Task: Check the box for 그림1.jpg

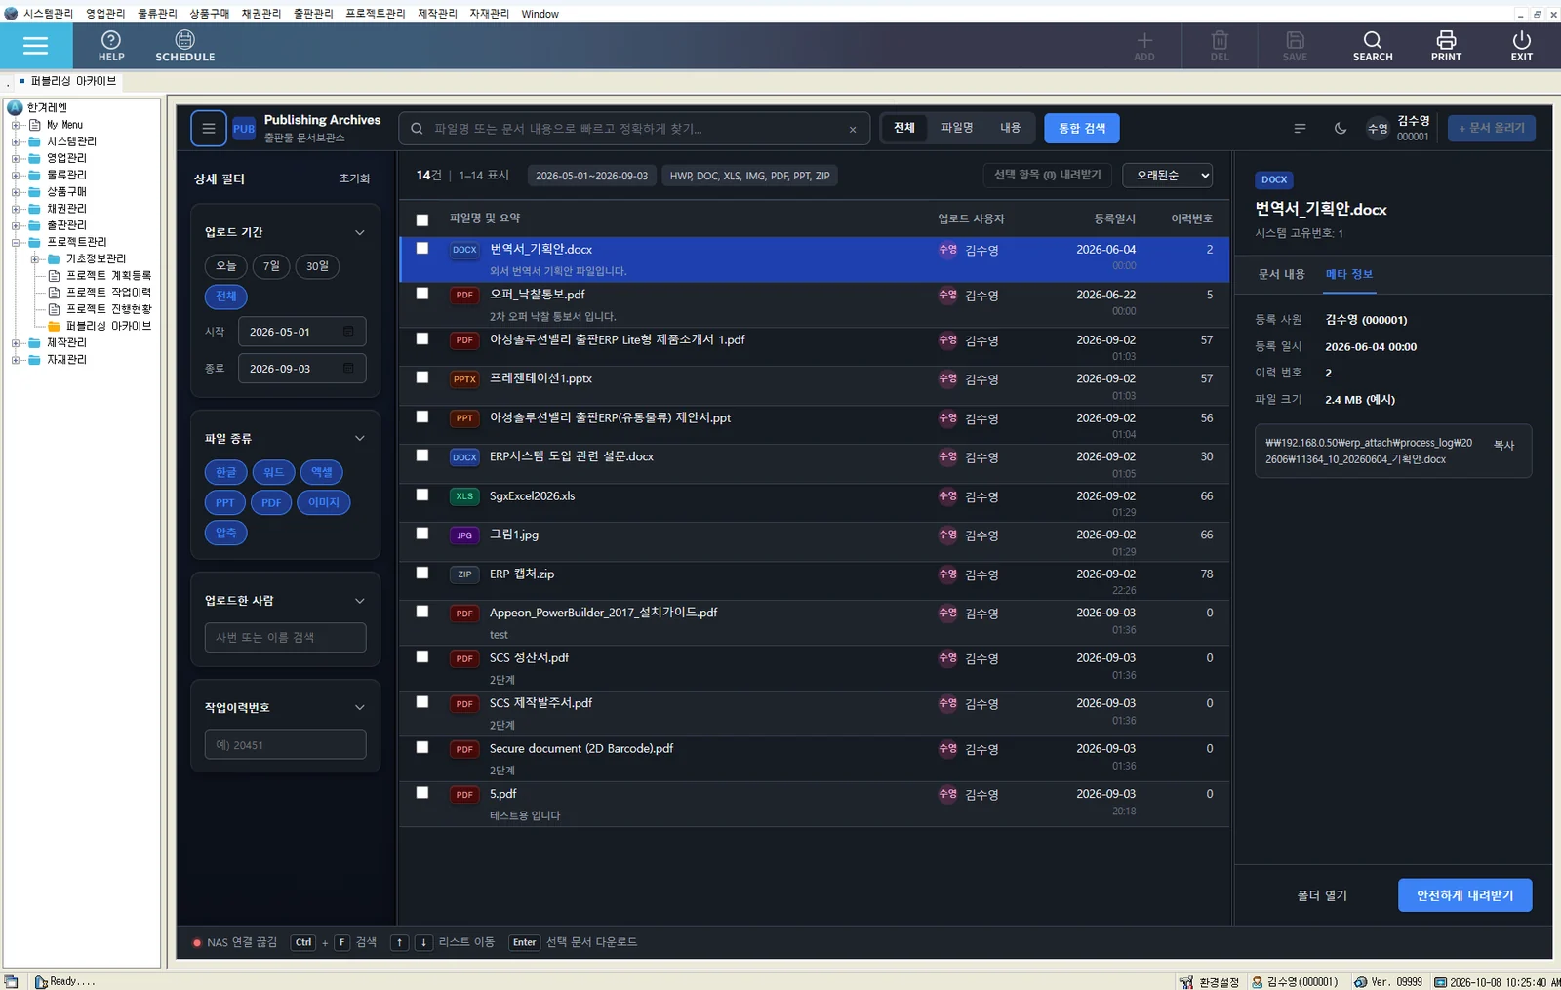Action: pos(422,534)
